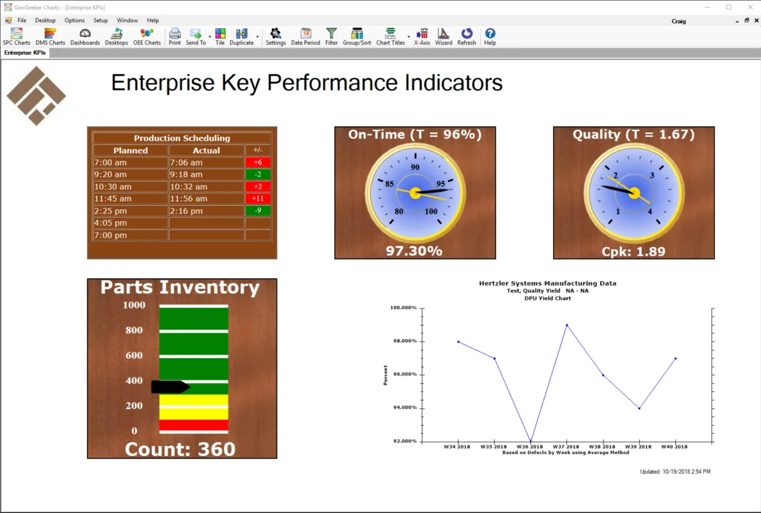761x513 pixels.
Task: Open Help from the toolbar
Action: pos(490,36)
